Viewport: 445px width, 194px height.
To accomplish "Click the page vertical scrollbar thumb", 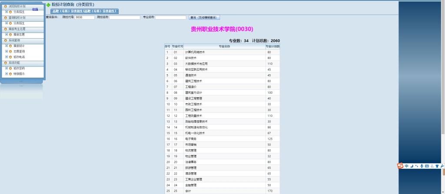I will (443, 171).
